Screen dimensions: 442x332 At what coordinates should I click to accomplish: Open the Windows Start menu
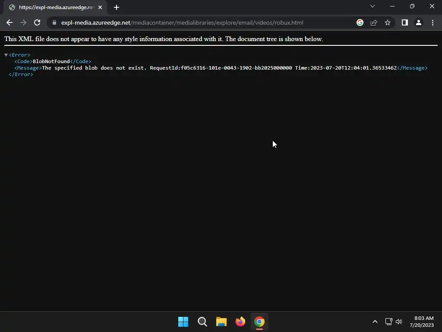[183, 322]
